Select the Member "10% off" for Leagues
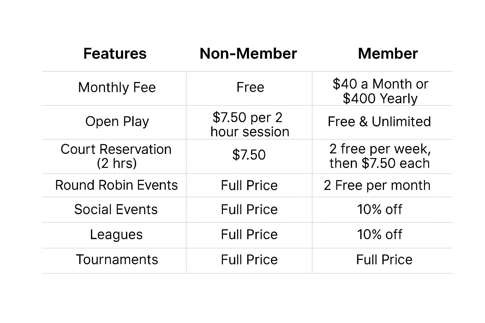The width and height of the screenshot is (485, 323). [380, 234]
